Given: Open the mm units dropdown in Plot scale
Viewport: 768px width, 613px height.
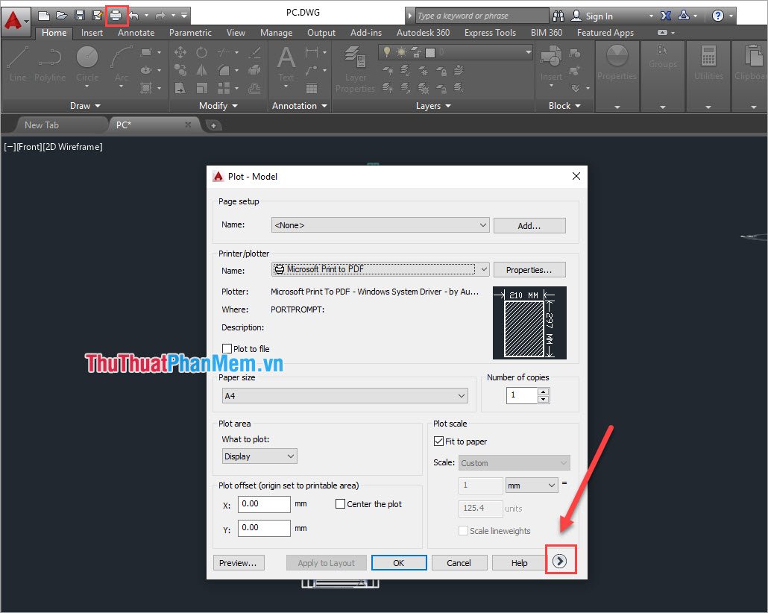Looking at the screenshot, I should 532,485.
